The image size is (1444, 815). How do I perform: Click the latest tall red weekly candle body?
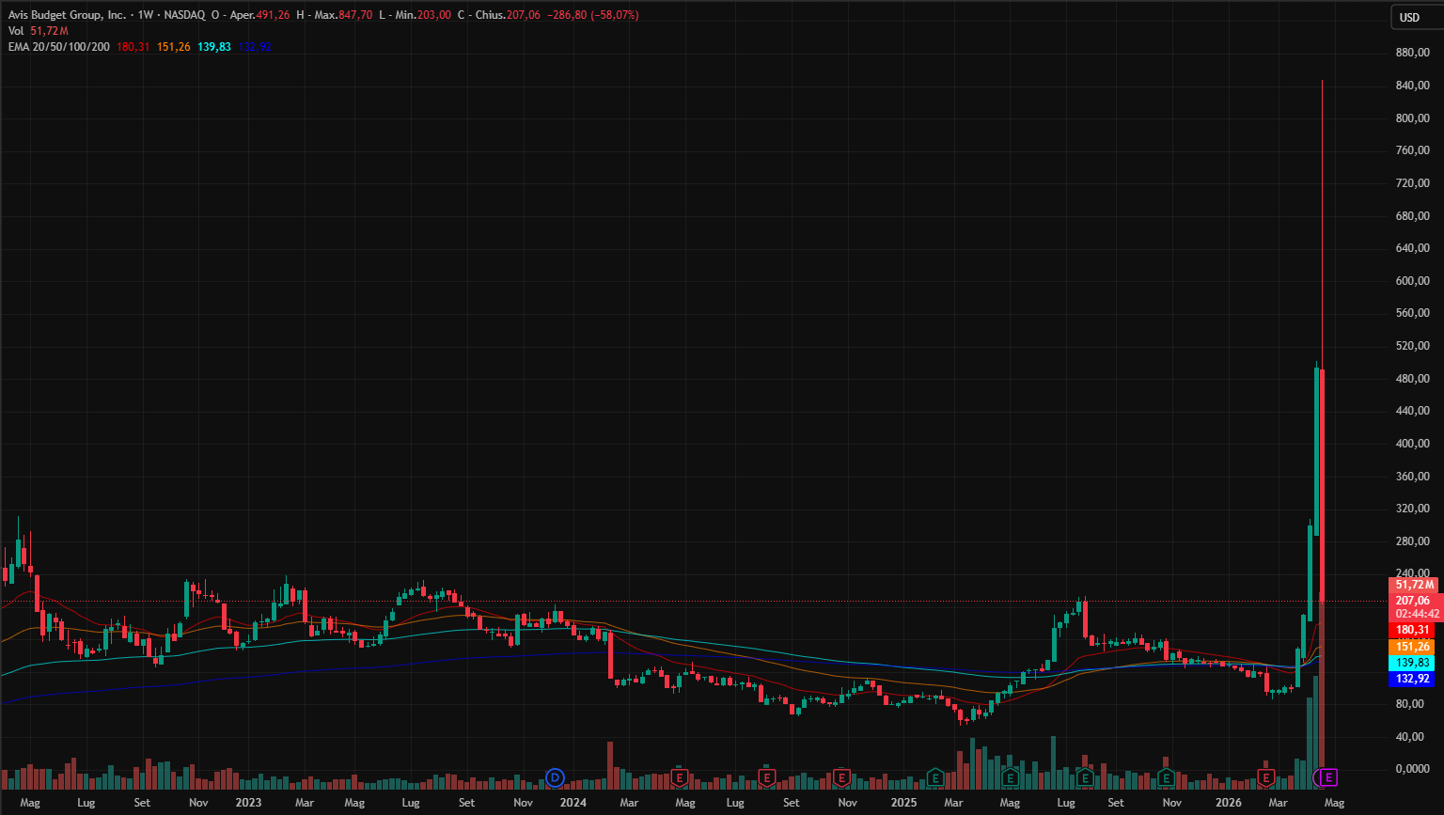coord(1322,485)
